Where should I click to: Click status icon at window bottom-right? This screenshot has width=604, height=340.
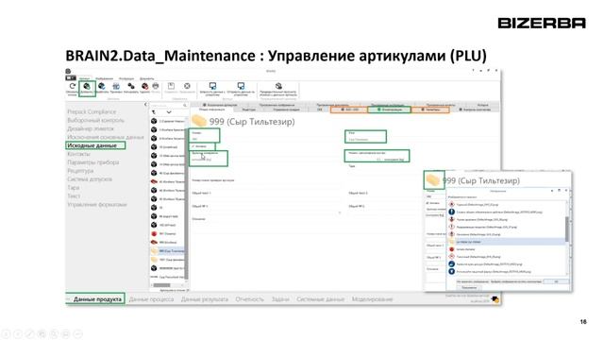pos(495,299)
